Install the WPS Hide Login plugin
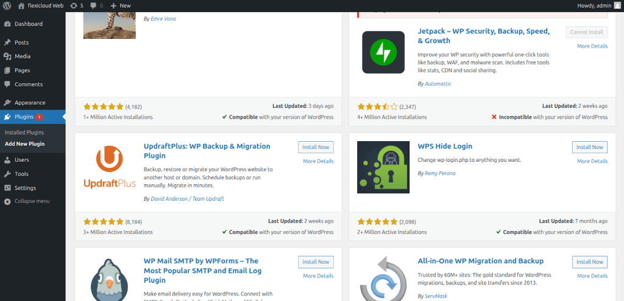This screenshot has height=301, width=624. pos(589,147)
